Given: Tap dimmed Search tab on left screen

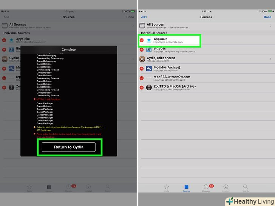Looking at the screenshot, I should pos(108,188).
